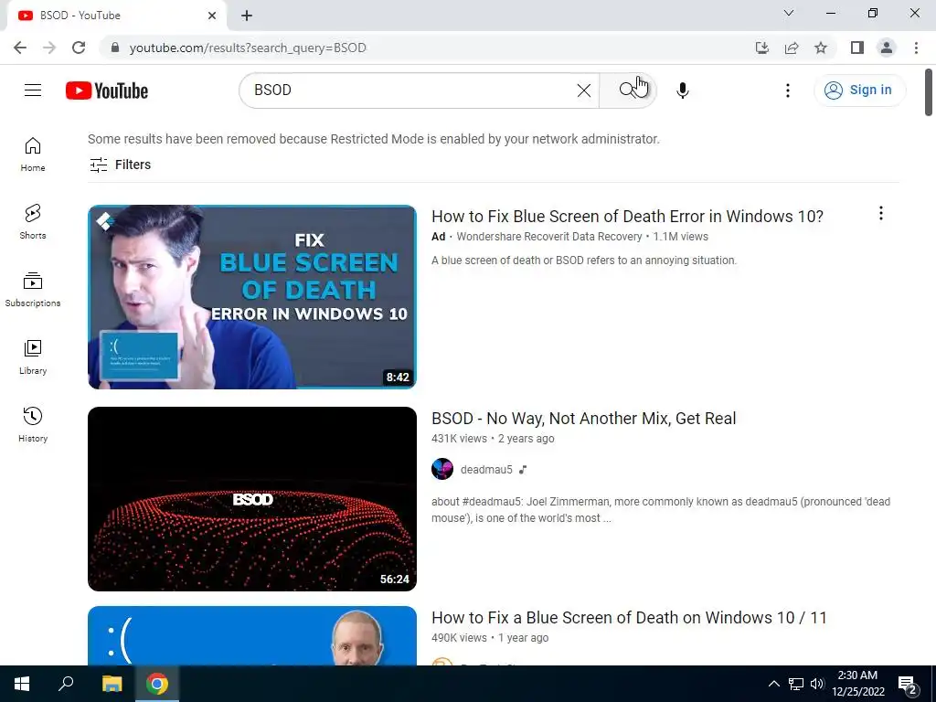
Task: Visit the deadmau5 channel name
Action: pos(486,470)
